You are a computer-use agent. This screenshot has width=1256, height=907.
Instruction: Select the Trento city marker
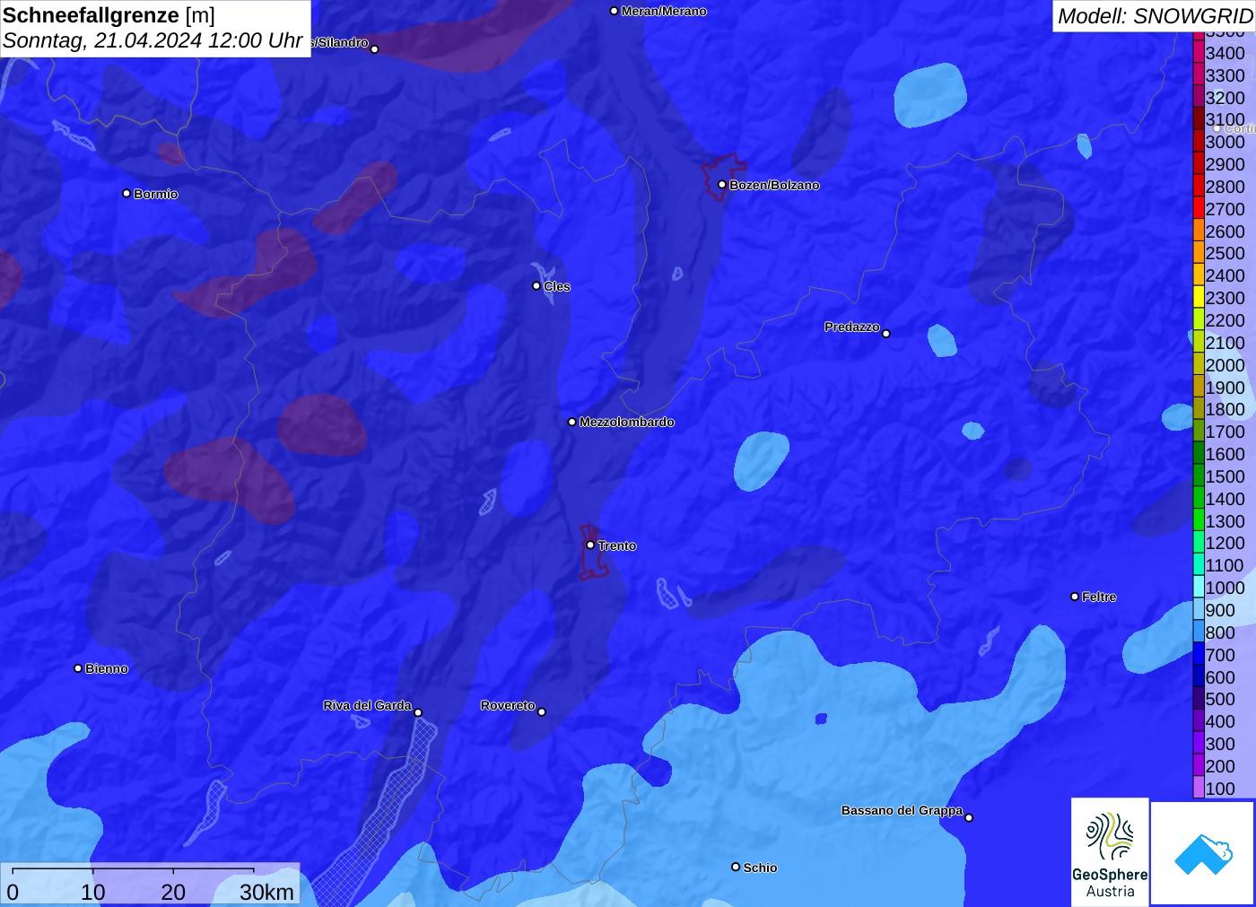click(x=590, y=545)
